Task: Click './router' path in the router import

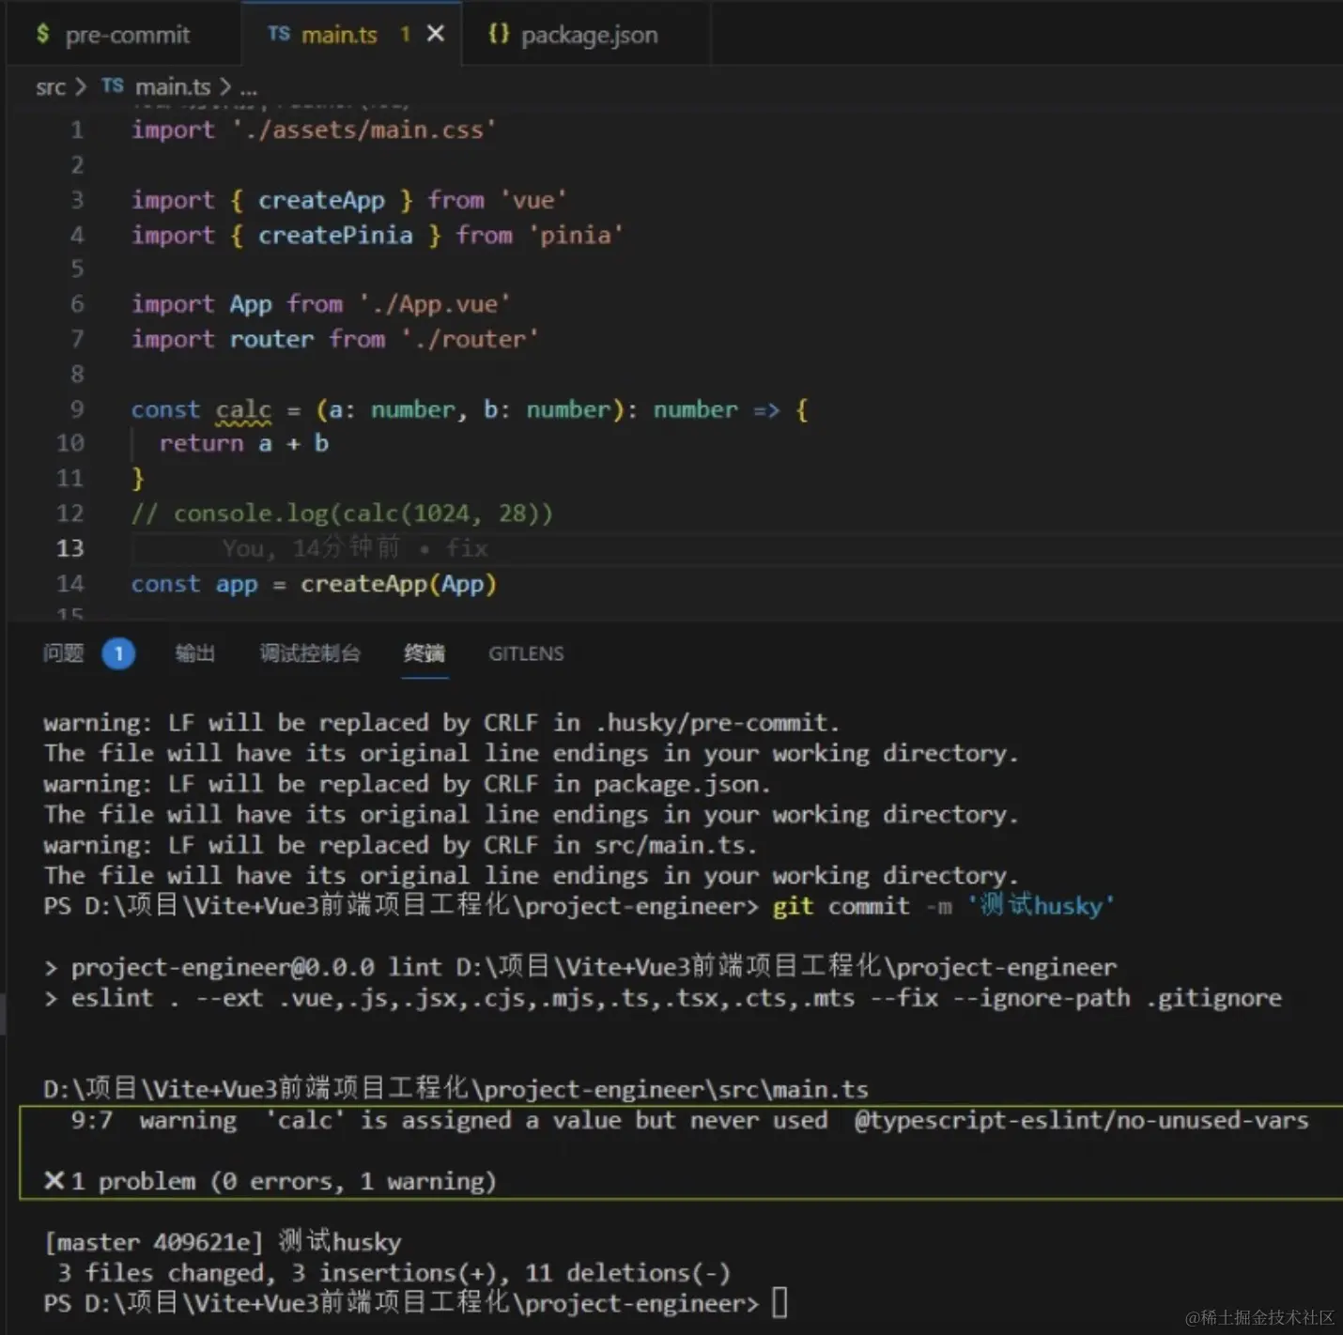Action: pyautogui.click(x=470, y=339)
